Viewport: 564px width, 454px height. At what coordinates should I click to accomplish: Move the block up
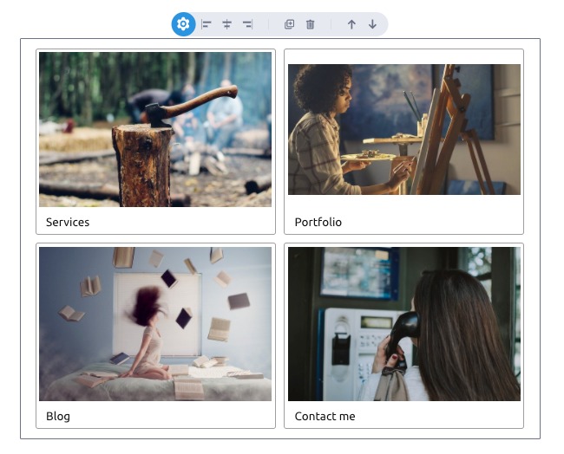[351, 24]
